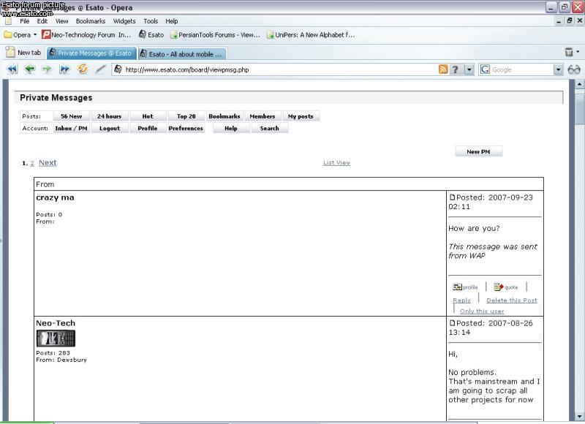Click the Next page link
Image resolution: width=585 pixels, height=424 pixels.
coord(48,163)
